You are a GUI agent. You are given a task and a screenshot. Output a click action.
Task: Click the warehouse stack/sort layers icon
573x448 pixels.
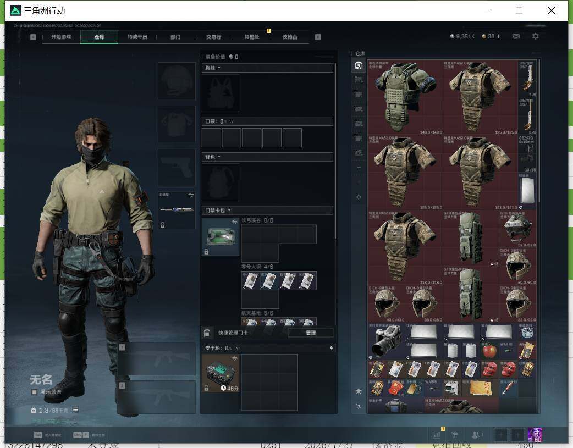[359, 391]
